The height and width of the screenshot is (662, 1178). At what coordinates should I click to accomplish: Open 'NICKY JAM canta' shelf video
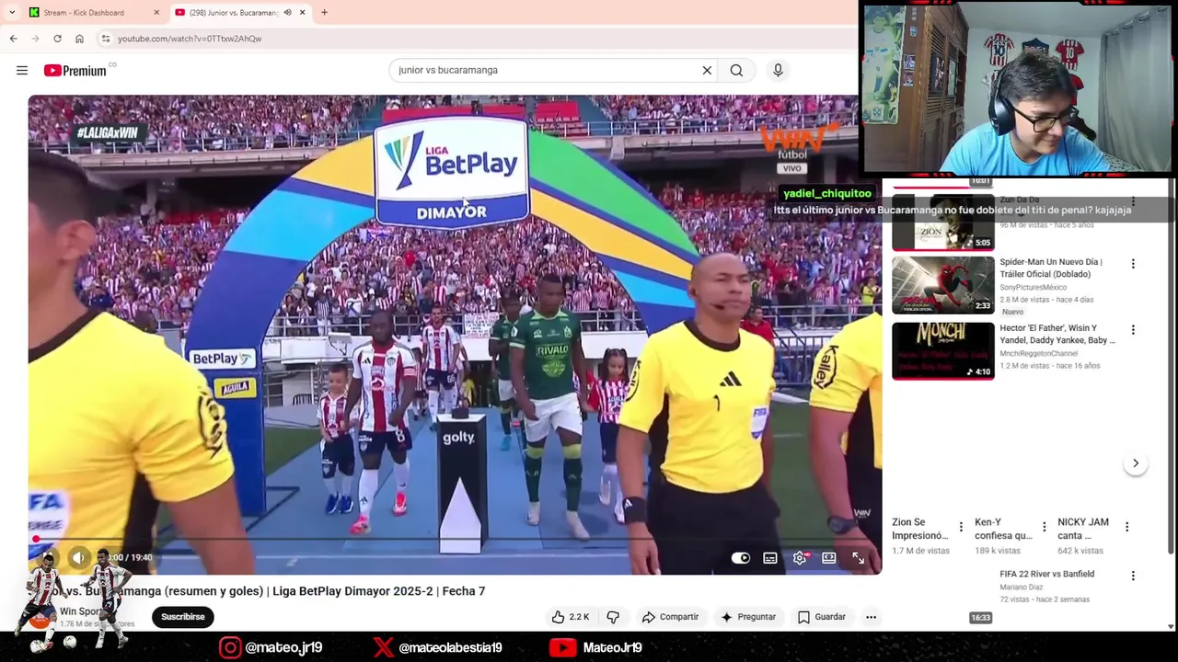(x=1083, y=529)
